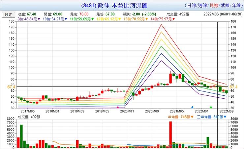Image resolution: width=244 pixels, height=149 pixels.
Task: Toggle the orange 13倍 line arrow
Action: pos(147,19)
